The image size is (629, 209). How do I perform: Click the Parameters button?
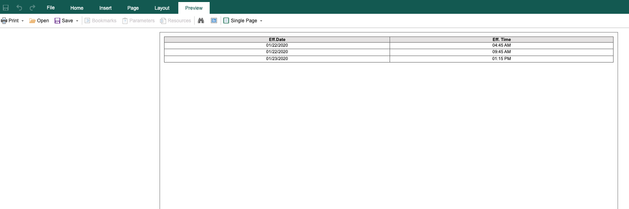[139, 21]
